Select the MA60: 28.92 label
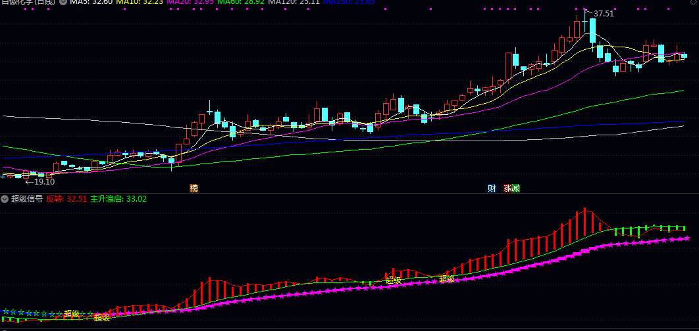This screenshot has width=699, height=331. (242, 2)
